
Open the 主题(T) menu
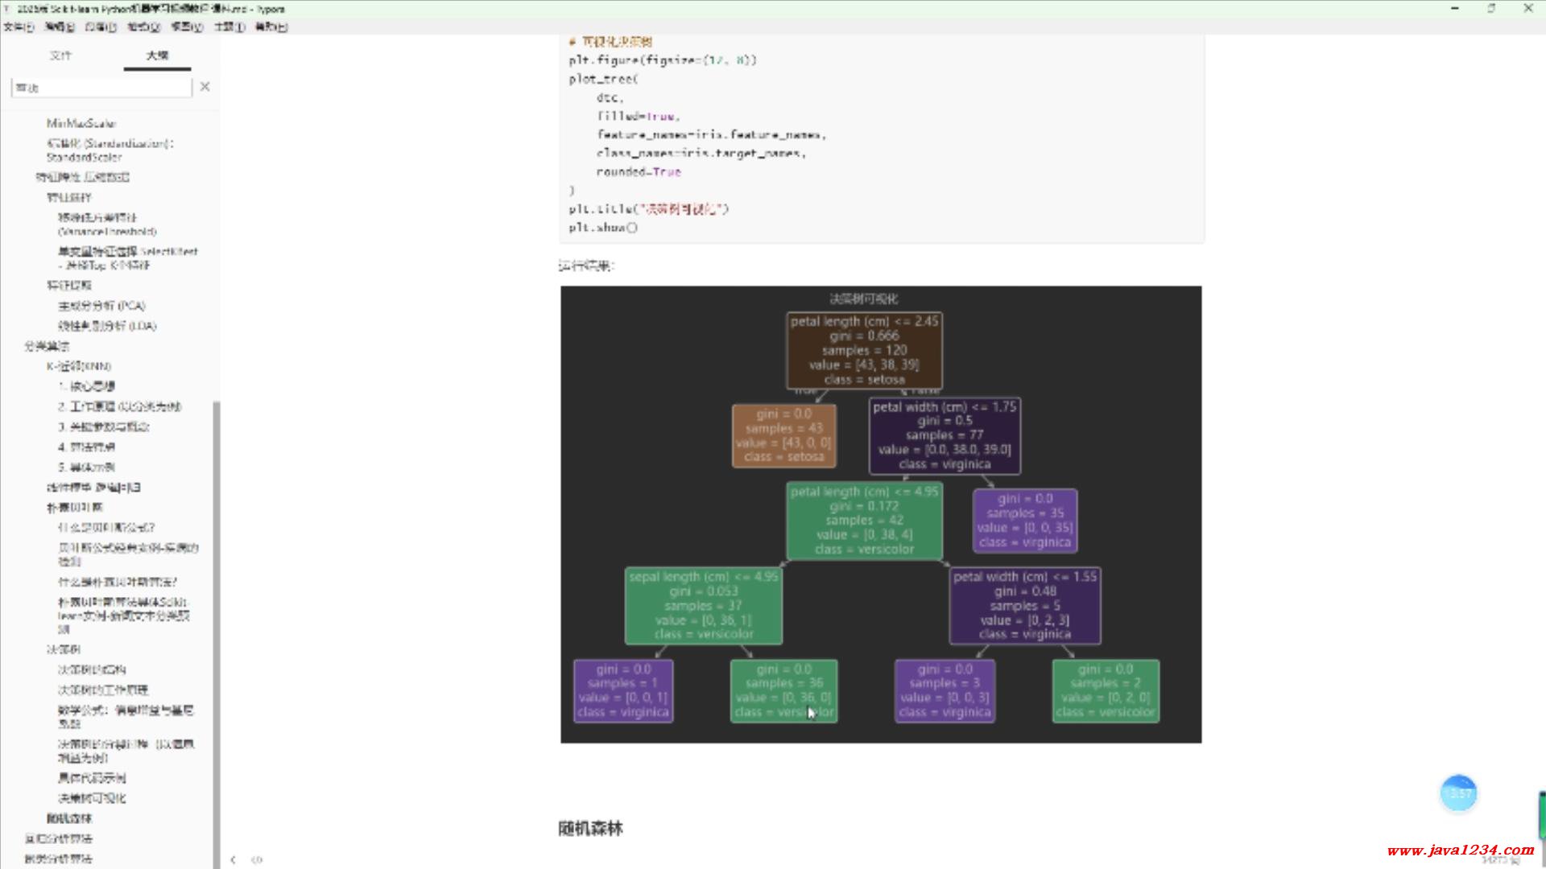pyautogui.click(x=229, y=27)
